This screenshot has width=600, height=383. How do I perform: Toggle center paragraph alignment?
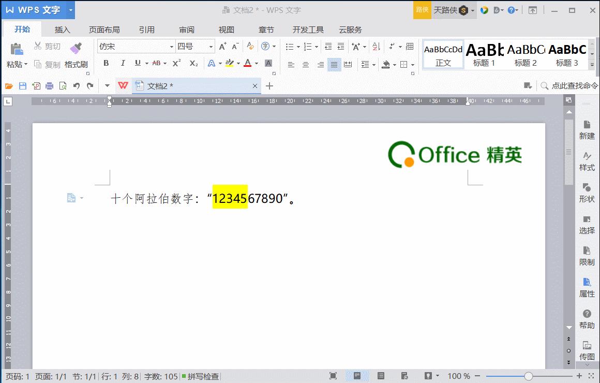[305, 65]
